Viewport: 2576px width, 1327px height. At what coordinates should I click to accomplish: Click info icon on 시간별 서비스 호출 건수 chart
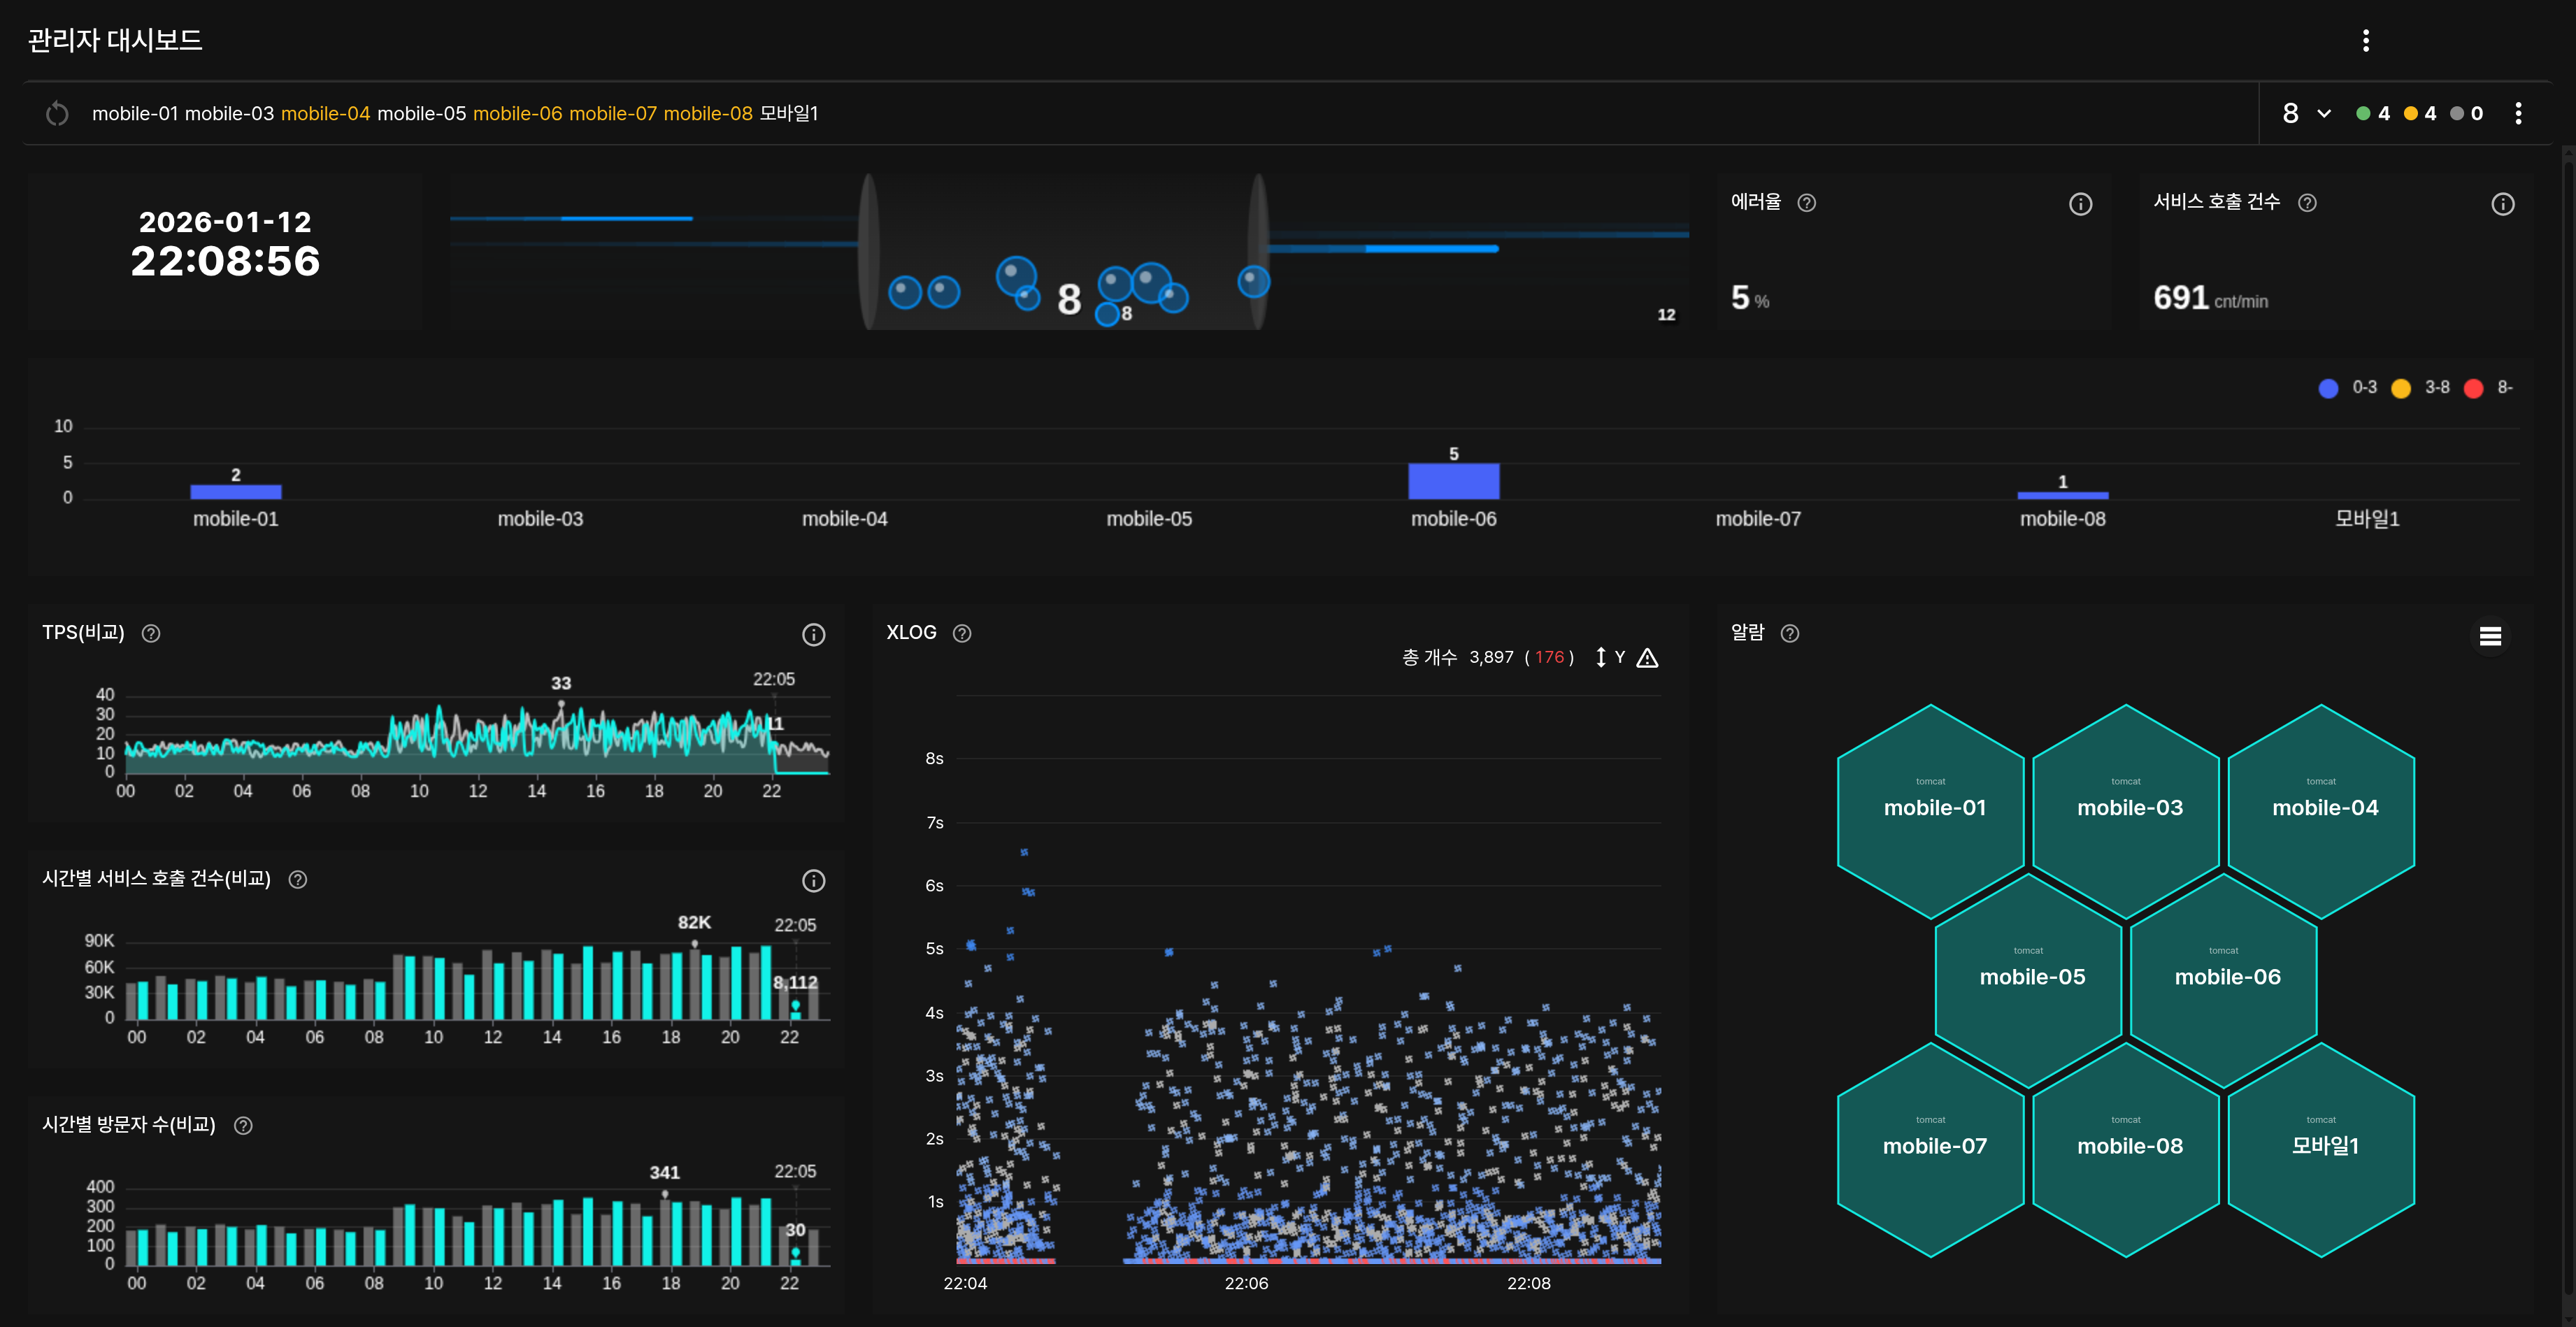click(x=813, y=881)
